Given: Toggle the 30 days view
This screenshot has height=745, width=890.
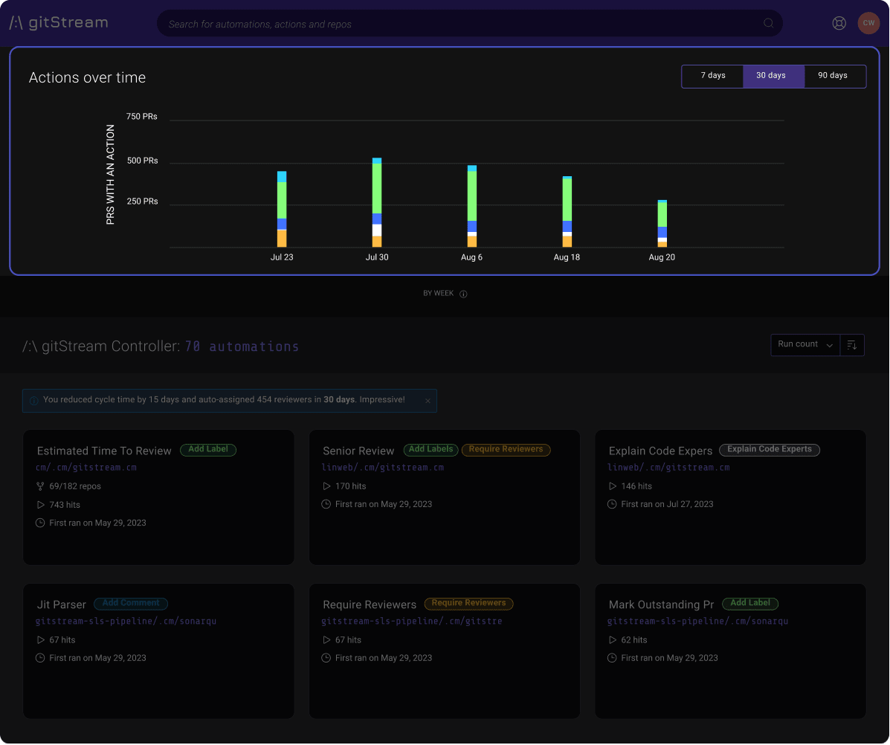Looking at the screenshot, I should [x=771, y=75].
